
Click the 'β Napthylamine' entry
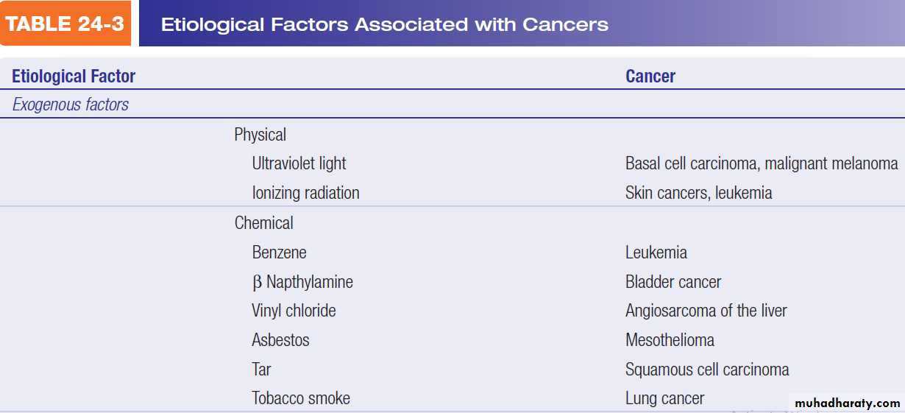(x=302, y=281)
